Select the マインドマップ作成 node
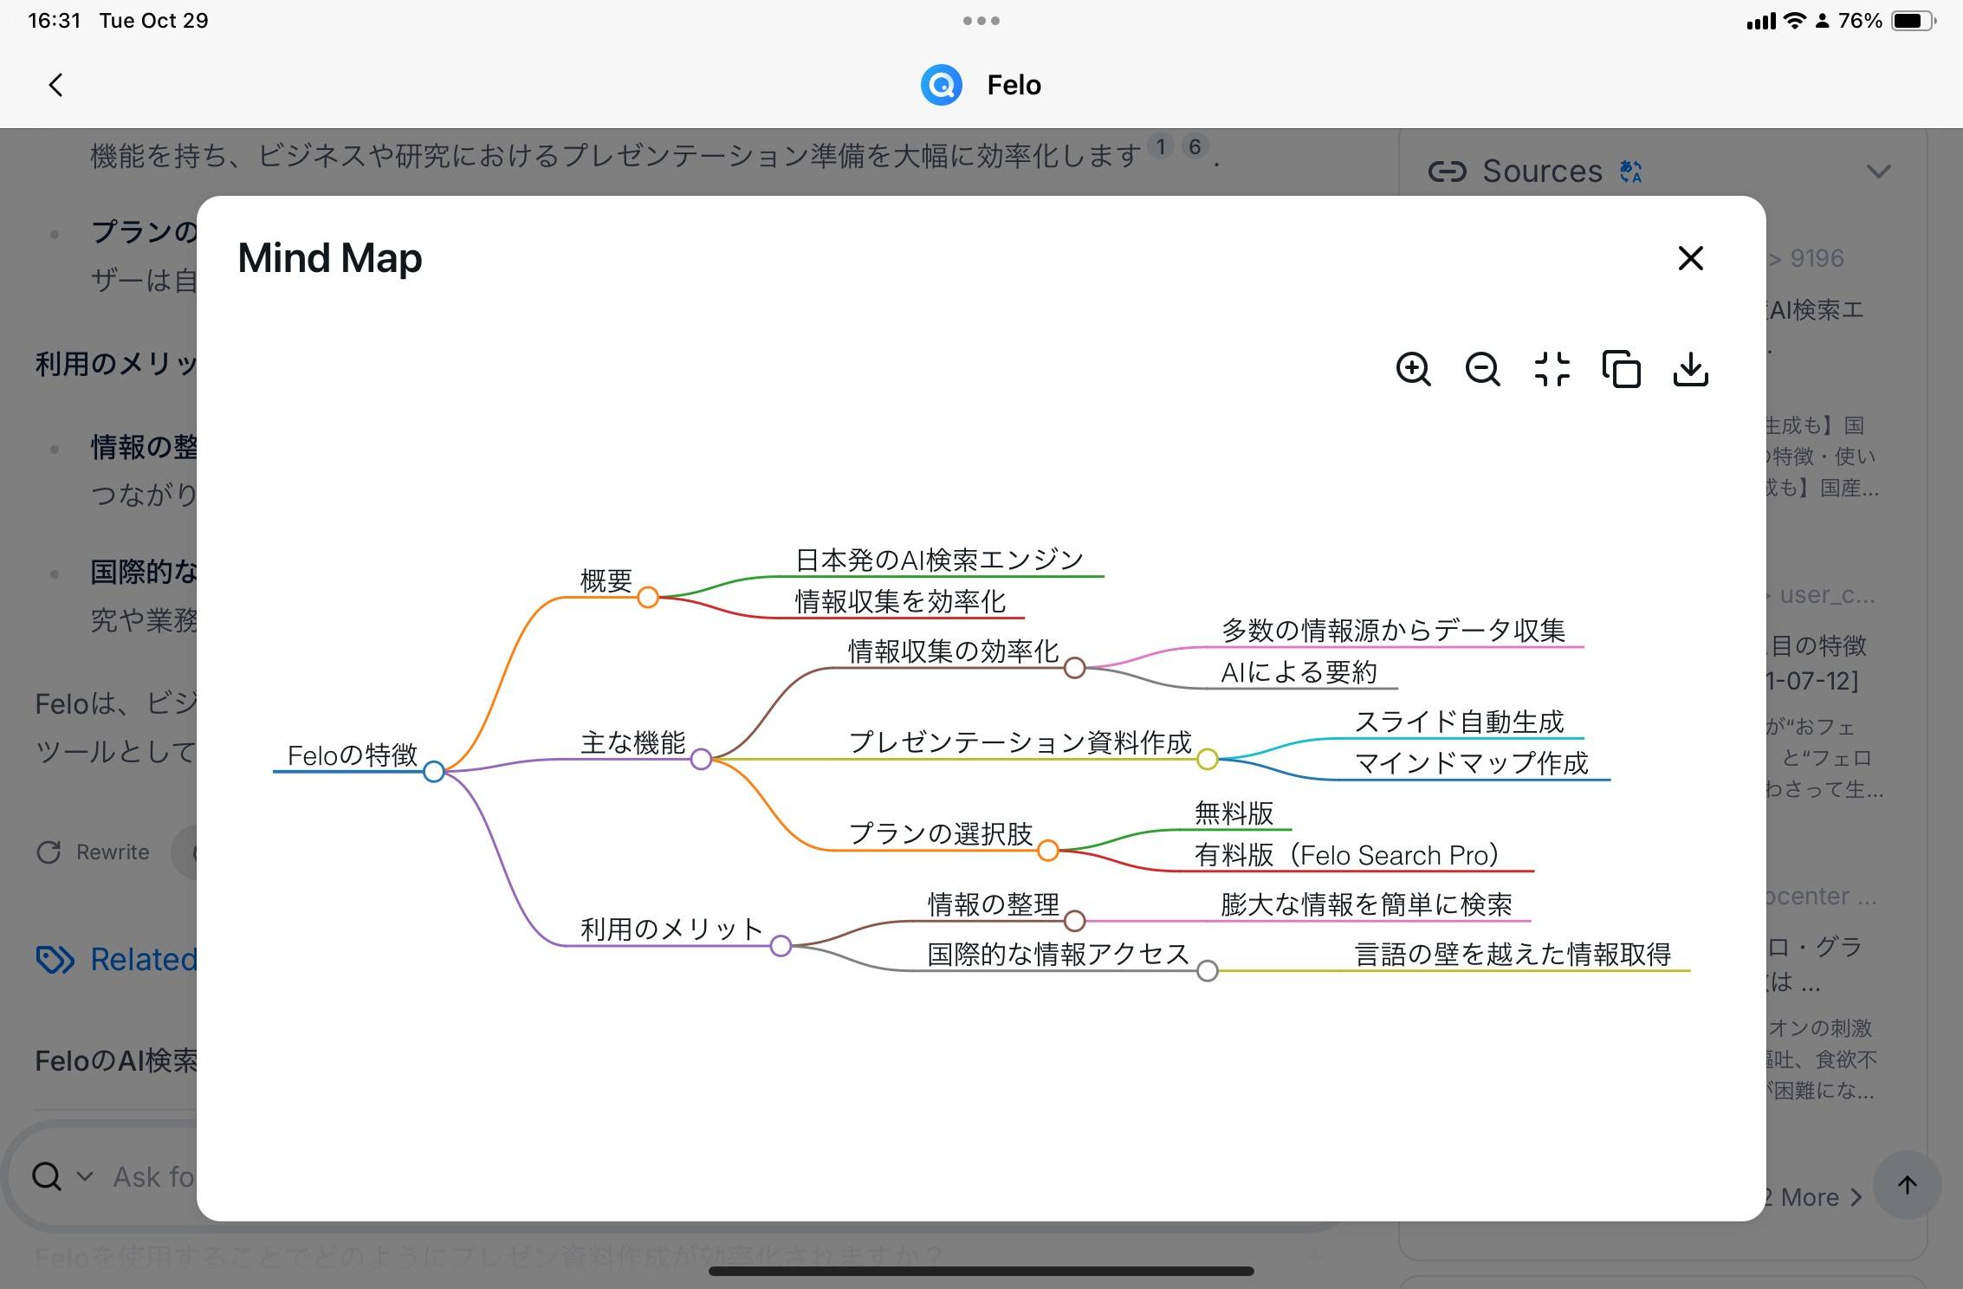 (1471, 763)
